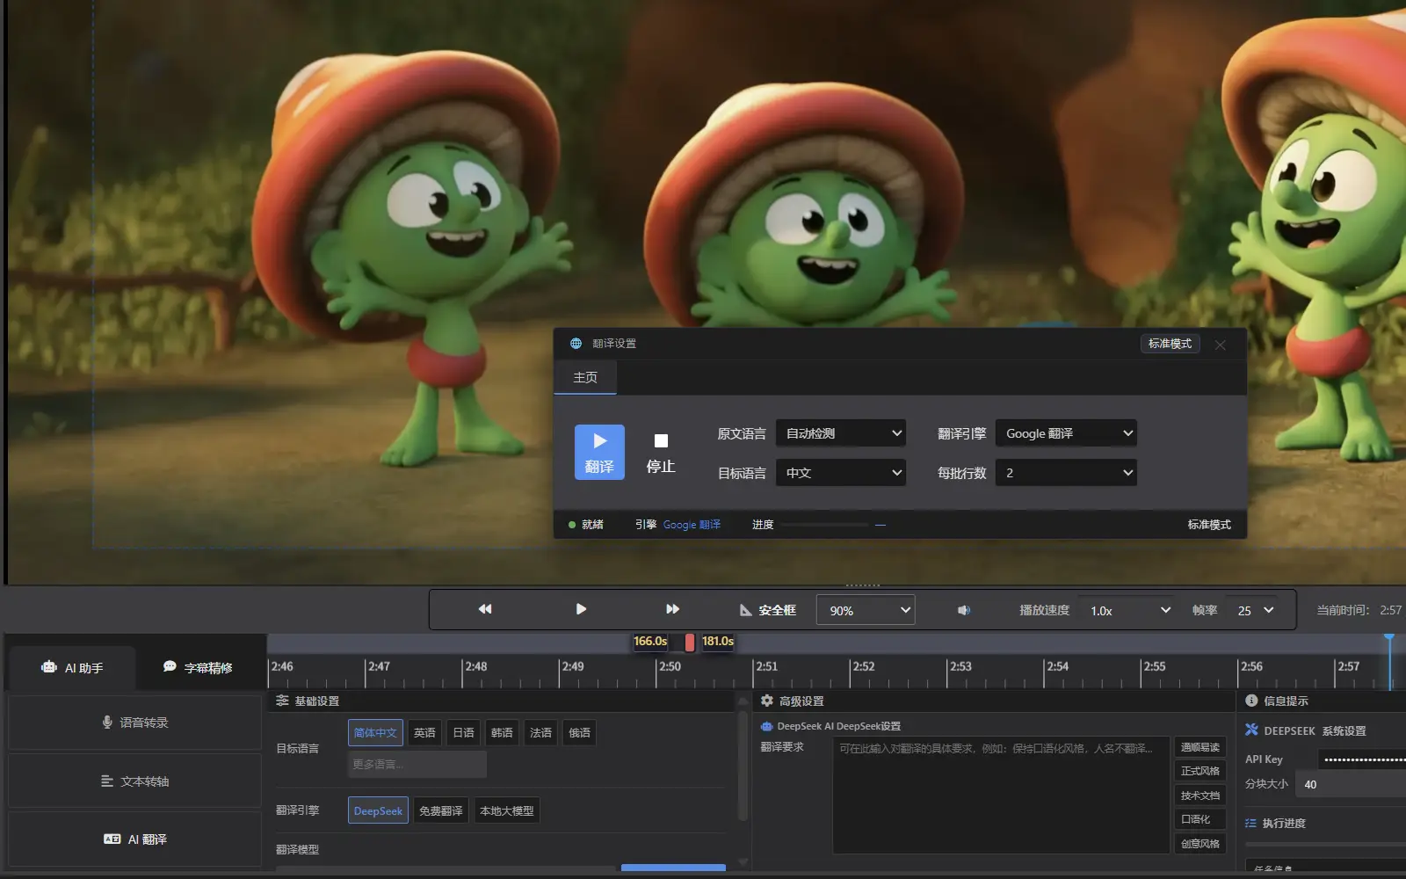Viewport: 1406px width, 879px height.
Task: Select 日语 as the target language
Action: click(463, 733)
